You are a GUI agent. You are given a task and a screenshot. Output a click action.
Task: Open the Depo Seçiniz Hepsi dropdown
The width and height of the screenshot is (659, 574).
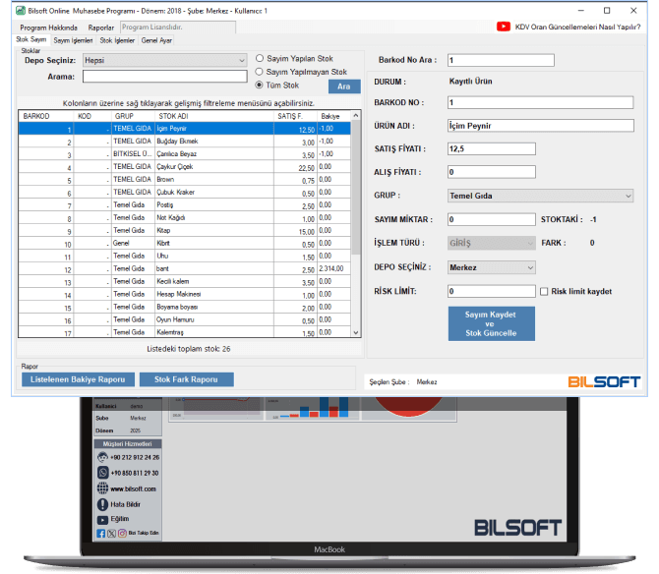(x=165, y=61)
